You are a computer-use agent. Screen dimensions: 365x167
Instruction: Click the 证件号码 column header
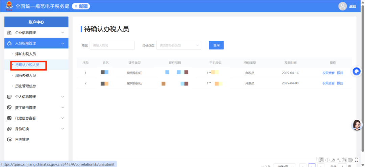coord(175,63)
